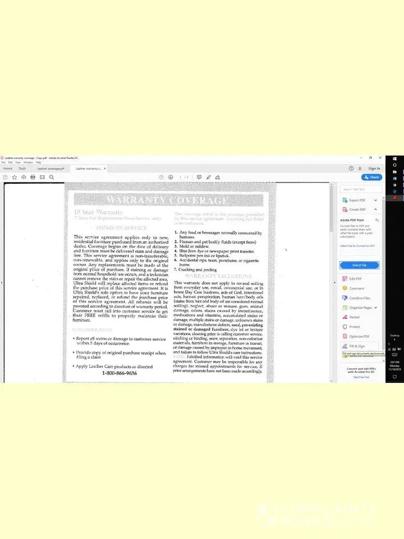Viewport: 404px width, 539px height.
Task: Click the Save file icon in toolbar
Action: coord(5,177)
